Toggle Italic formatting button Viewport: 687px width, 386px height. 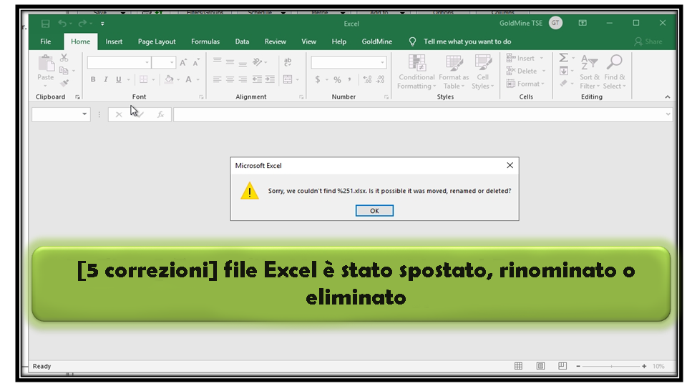(x=106, y=80)
